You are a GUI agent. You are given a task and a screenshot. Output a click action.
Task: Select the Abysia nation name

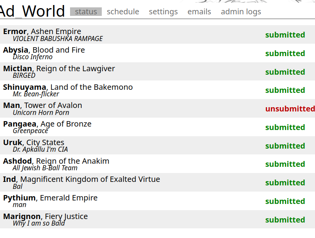(15, 50)
